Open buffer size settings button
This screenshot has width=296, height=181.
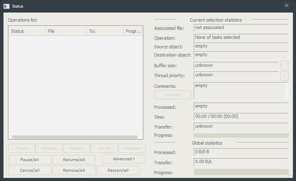point(284,66)
